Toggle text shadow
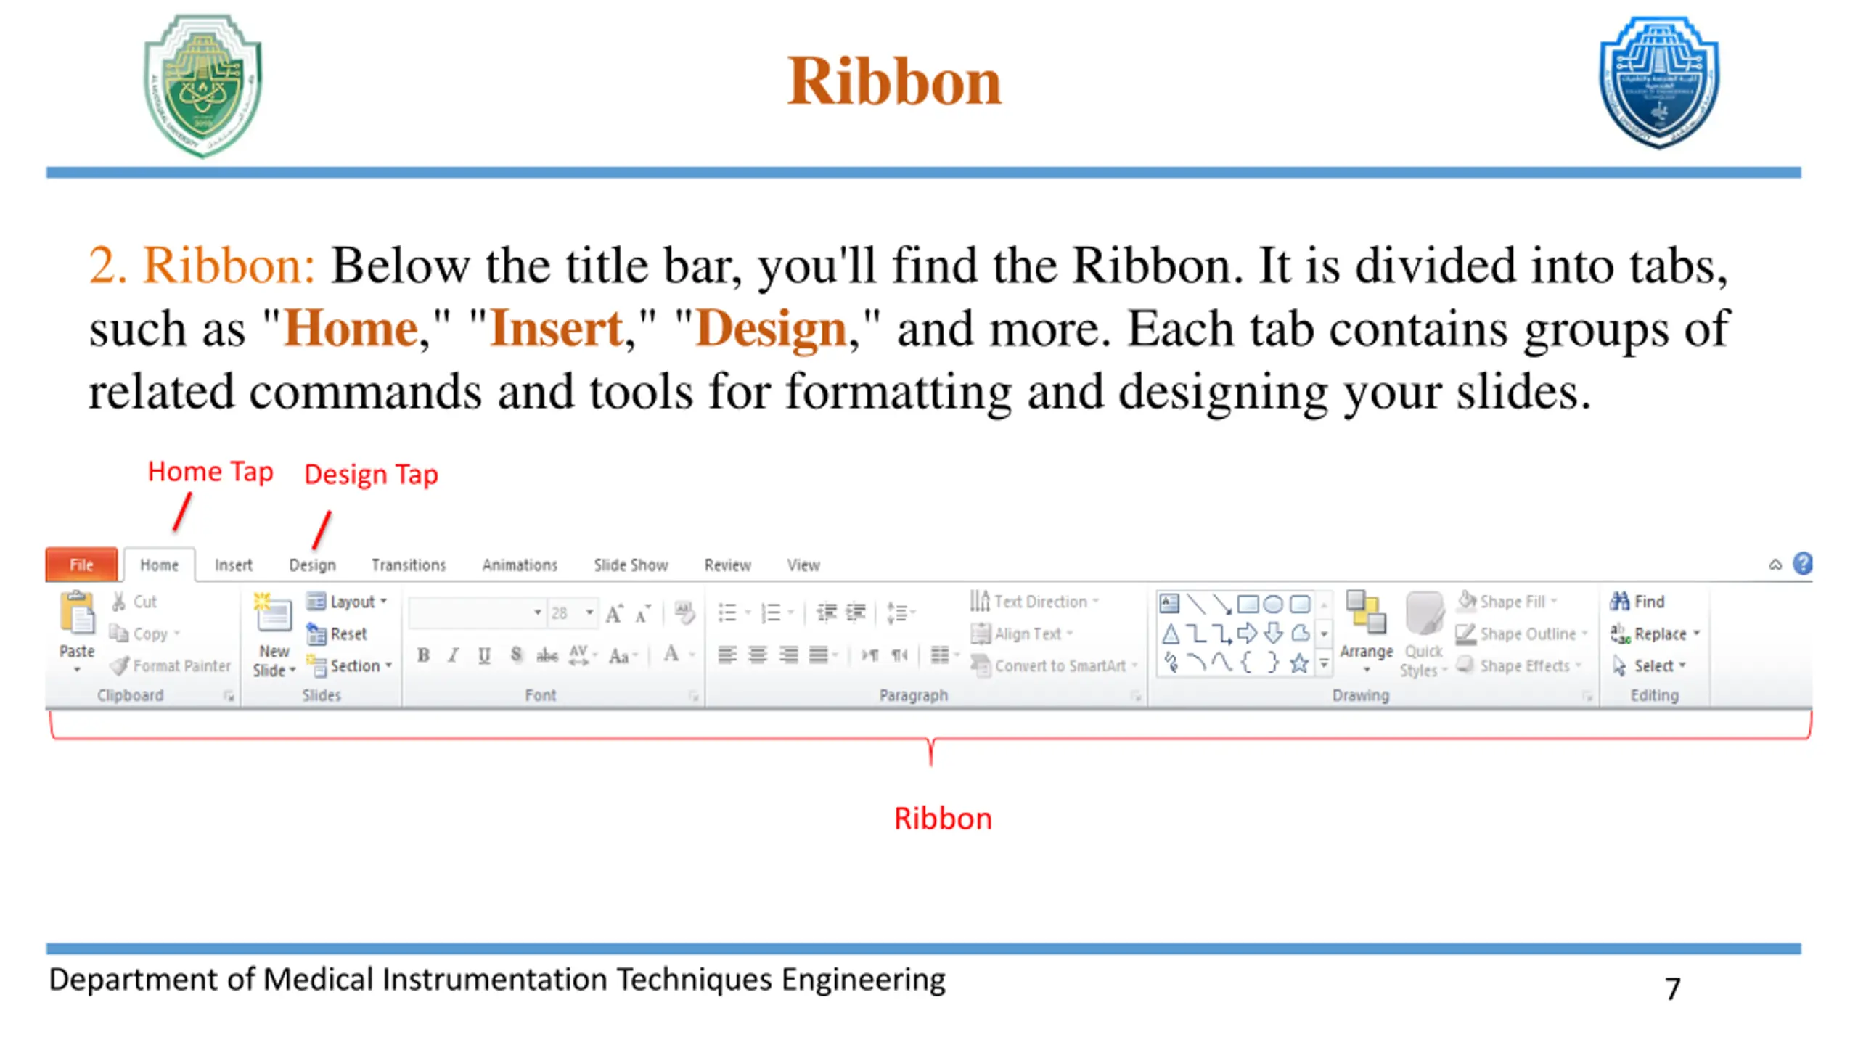1858x1045 pixels. (516, 655)
